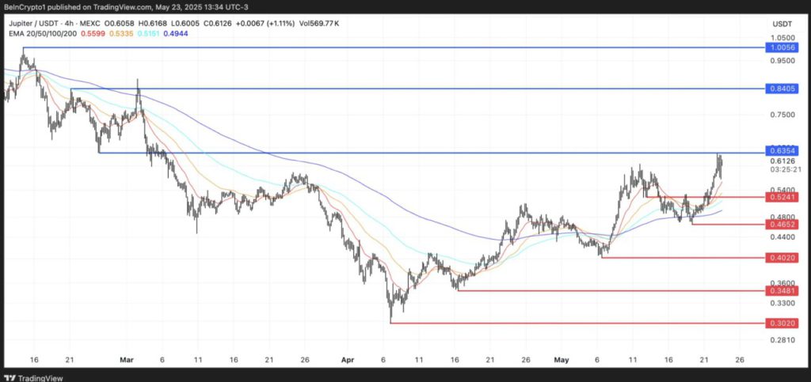The width and height of the screenshot is (811, 382).
Task: Click the 0.5241 red support label
Action: (782, 197)
